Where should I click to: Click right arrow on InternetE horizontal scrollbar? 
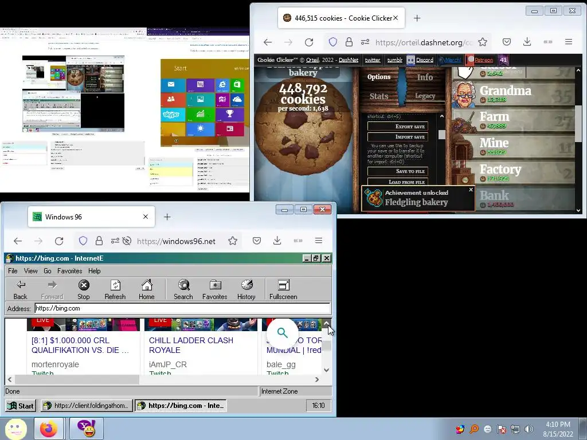[x=317, y=379]
